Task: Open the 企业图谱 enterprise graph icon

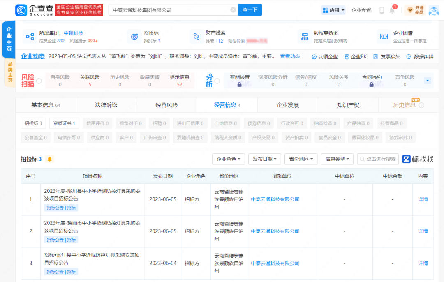Action: [x=384, y=37]
